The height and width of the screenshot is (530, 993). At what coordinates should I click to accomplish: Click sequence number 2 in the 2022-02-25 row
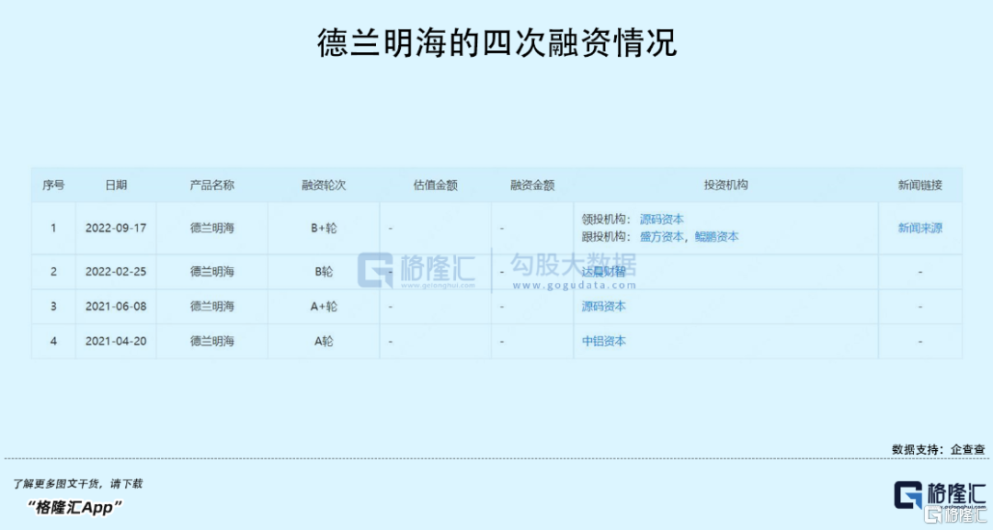point(53,271)
